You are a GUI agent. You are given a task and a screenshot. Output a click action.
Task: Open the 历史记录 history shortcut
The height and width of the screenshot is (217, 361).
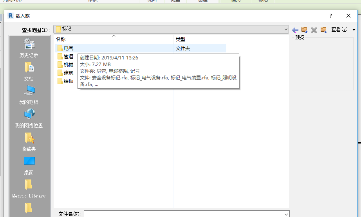pos(29,48)
